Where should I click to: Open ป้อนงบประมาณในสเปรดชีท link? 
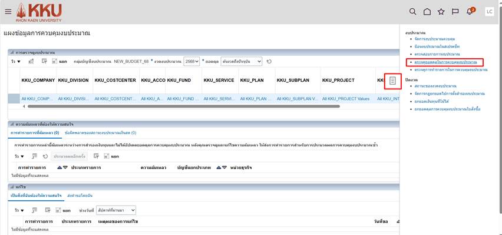pos(437,46)
